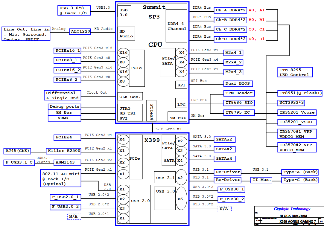This screenshot has height=226, width=324.
Task: Select the PCIEx16_2 slot box
Action: (67, 70)
